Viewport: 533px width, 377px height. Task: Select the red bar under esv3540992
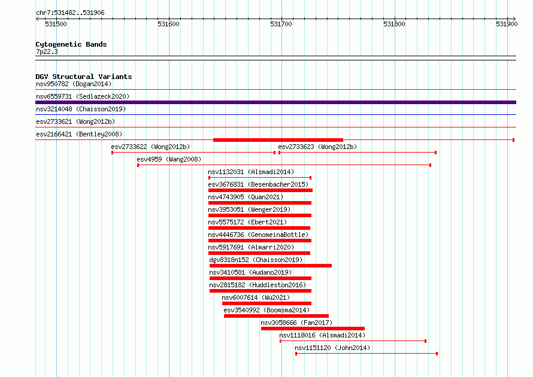(x=276, y=316)
